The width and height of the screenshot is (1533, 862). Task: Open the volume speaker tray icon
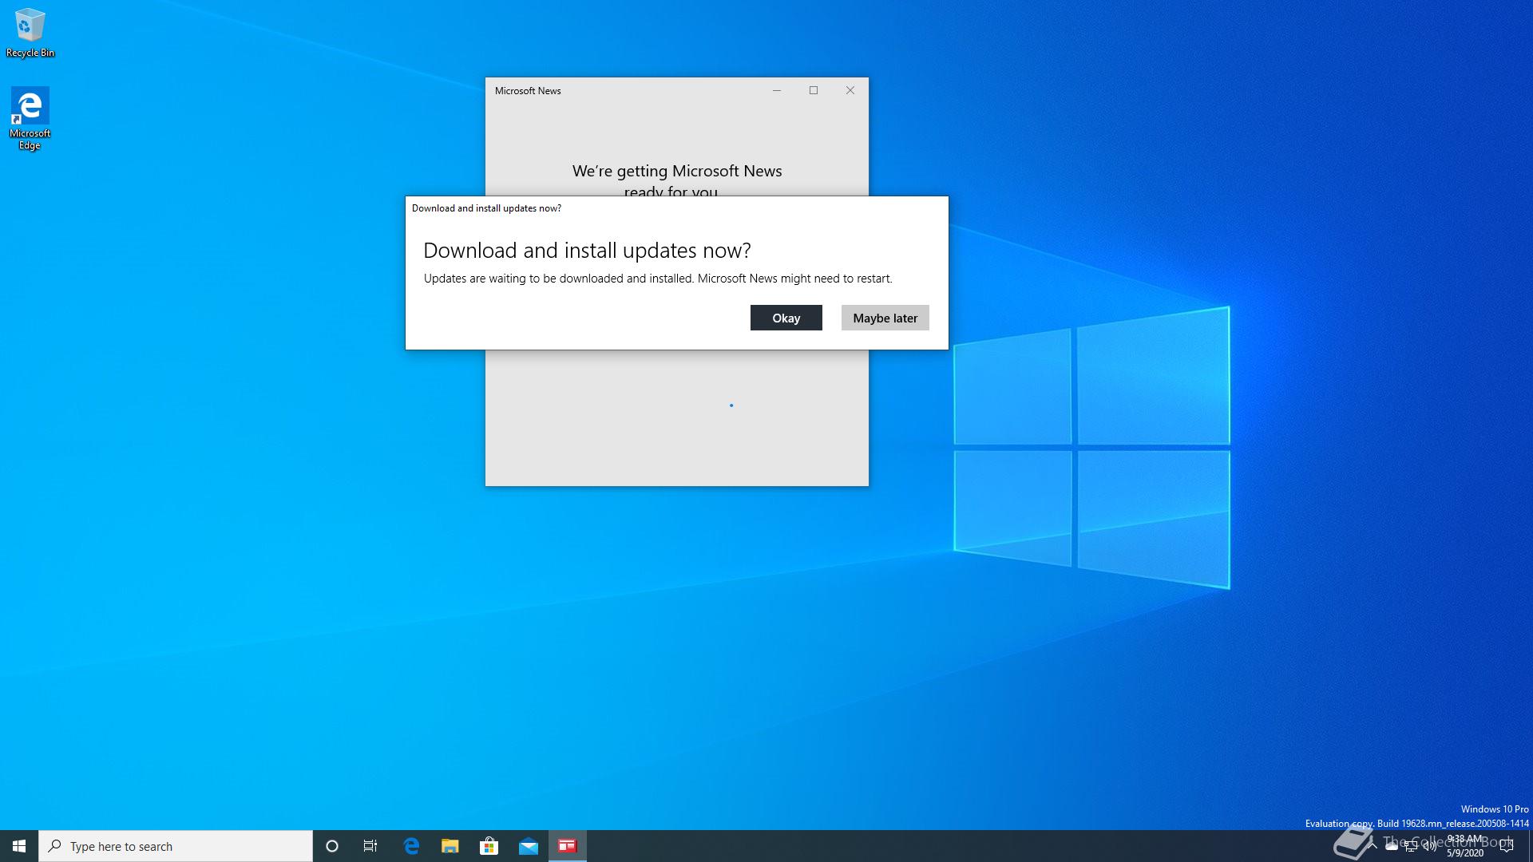(x=1430, y=847)
